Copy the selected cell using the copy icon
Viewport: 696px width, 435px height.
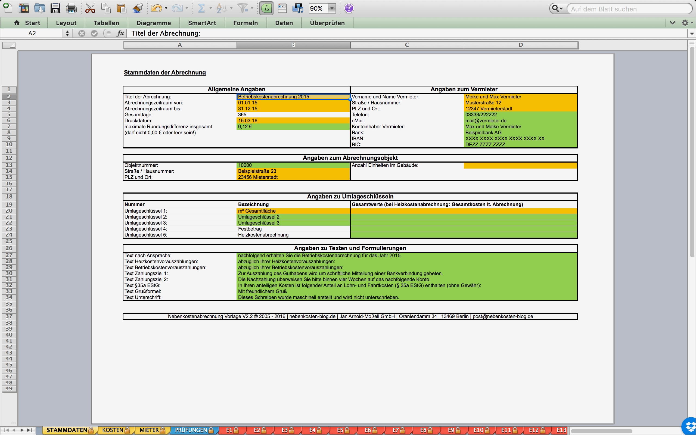(x=106, y=8)
